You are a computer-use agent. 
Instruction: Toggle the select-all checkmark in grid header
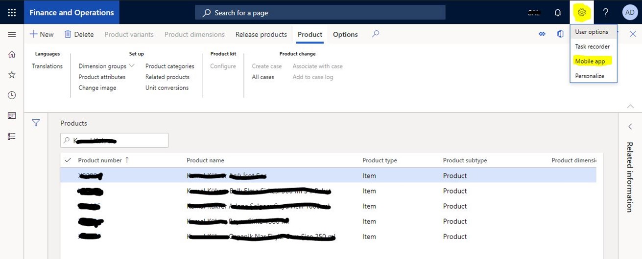coord(68,160)
